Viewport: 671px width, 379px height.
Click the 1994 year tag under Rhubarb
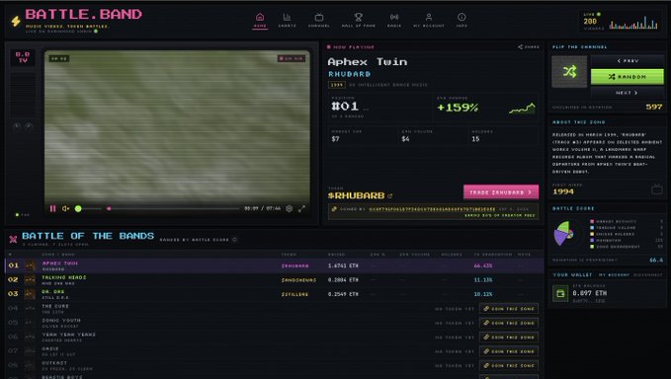pos(336,85)
